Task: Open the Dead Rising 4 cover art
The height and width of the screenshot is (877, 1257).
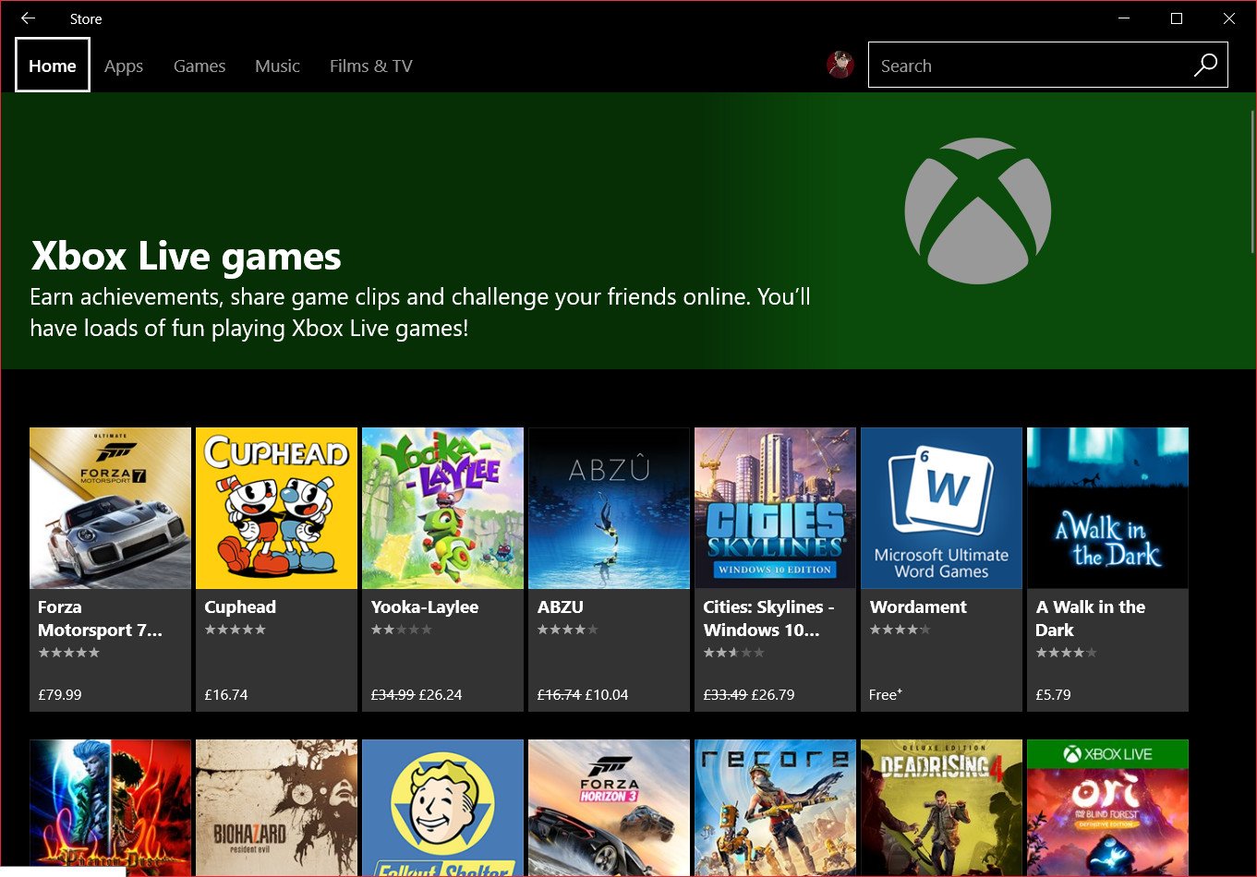Action: pyautogui.click(x=942, y=808)
